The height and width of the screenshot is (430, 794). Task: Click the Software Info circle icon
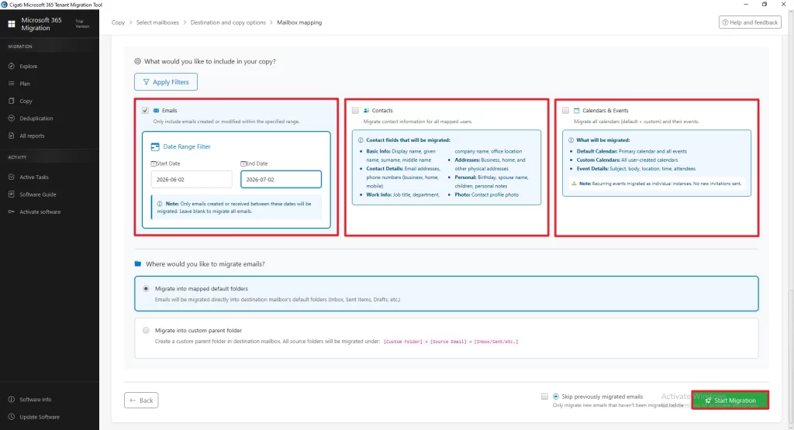tap(11, 399)
